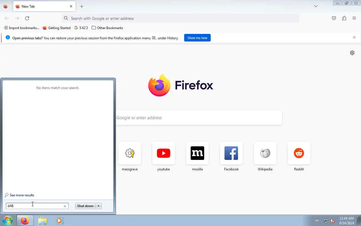Open Windows Media Player from taskbar
The height and width of the screenshot is (226, 361).
pyautogui.click(x=60, y=221)
